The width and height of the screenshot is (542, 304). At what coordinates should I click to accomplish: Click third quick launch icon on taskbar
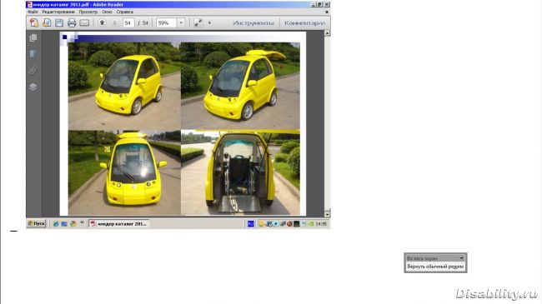[73, 224]
